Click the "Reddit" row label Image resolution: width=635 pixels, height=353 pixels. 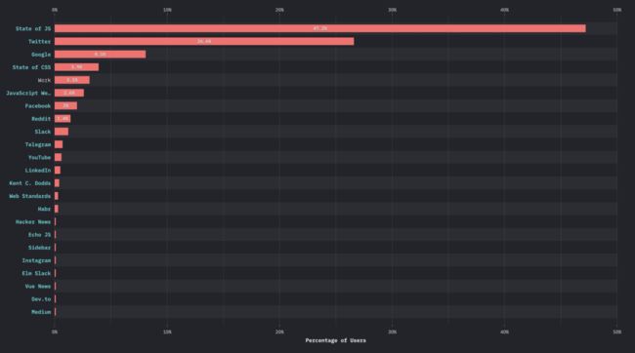tap(41, 119)
